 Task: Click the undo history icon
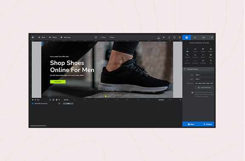(169, 37)
